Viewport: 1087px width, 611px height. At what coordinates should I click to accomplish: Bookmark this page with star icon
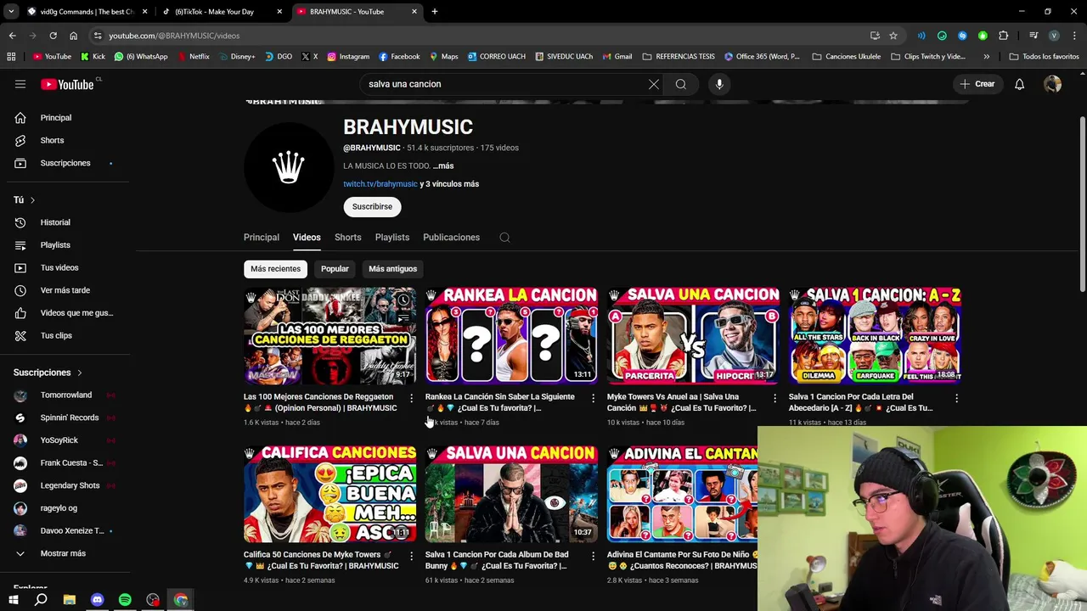pos(893,36)
